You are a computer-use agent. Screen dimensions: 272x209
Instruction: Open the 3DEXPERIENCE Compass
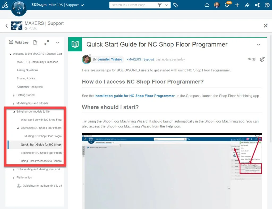point(19,8)
